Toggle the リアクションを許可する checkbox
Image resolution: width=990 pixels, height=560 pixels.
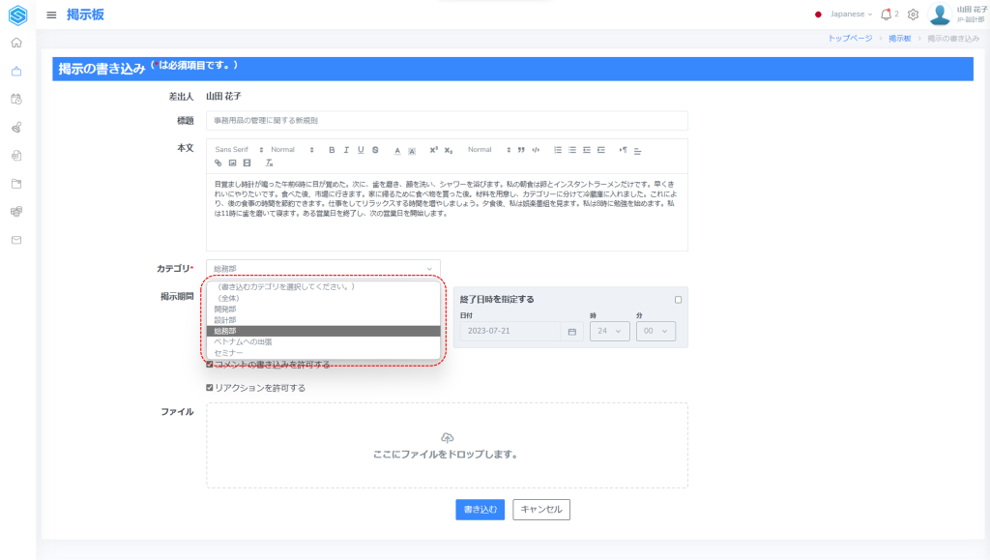pos(210,388)
